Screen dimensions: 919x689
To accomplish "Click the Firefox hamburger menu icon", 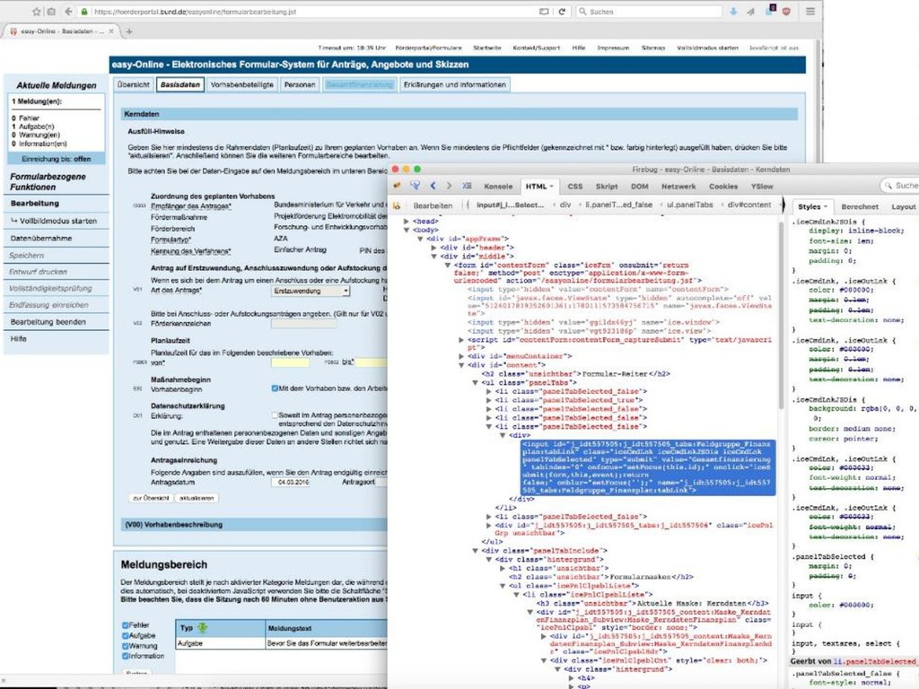I will [x=810, y=12].
